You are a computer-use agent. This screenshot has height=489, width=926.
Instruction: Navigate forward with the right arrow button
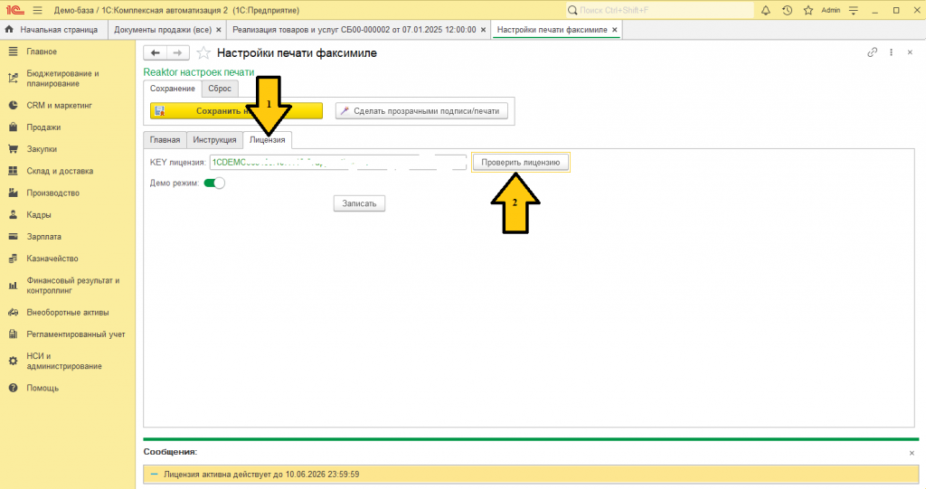178,53
